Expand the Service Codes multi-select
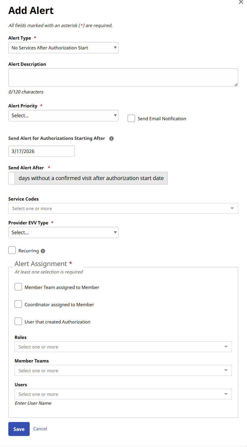 coord(123,208)
